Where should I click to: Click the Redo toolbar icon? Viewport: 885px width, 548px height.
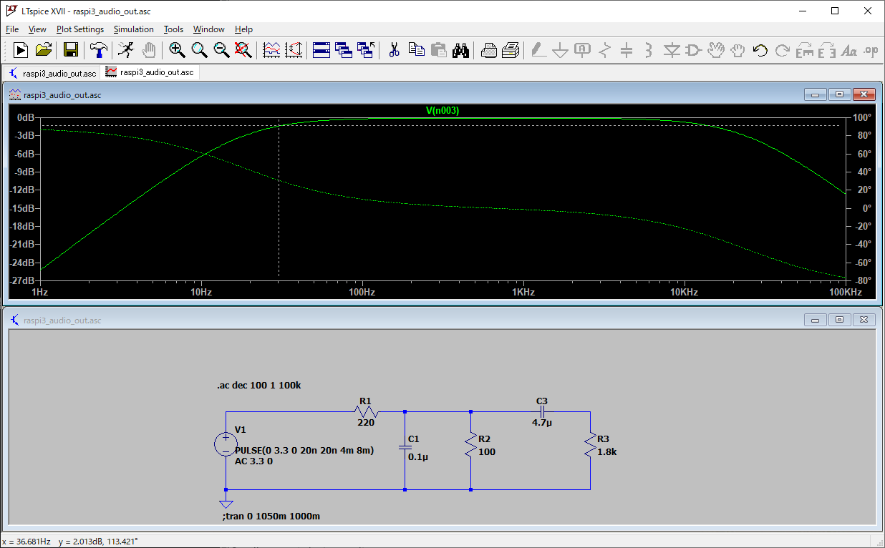783,50
